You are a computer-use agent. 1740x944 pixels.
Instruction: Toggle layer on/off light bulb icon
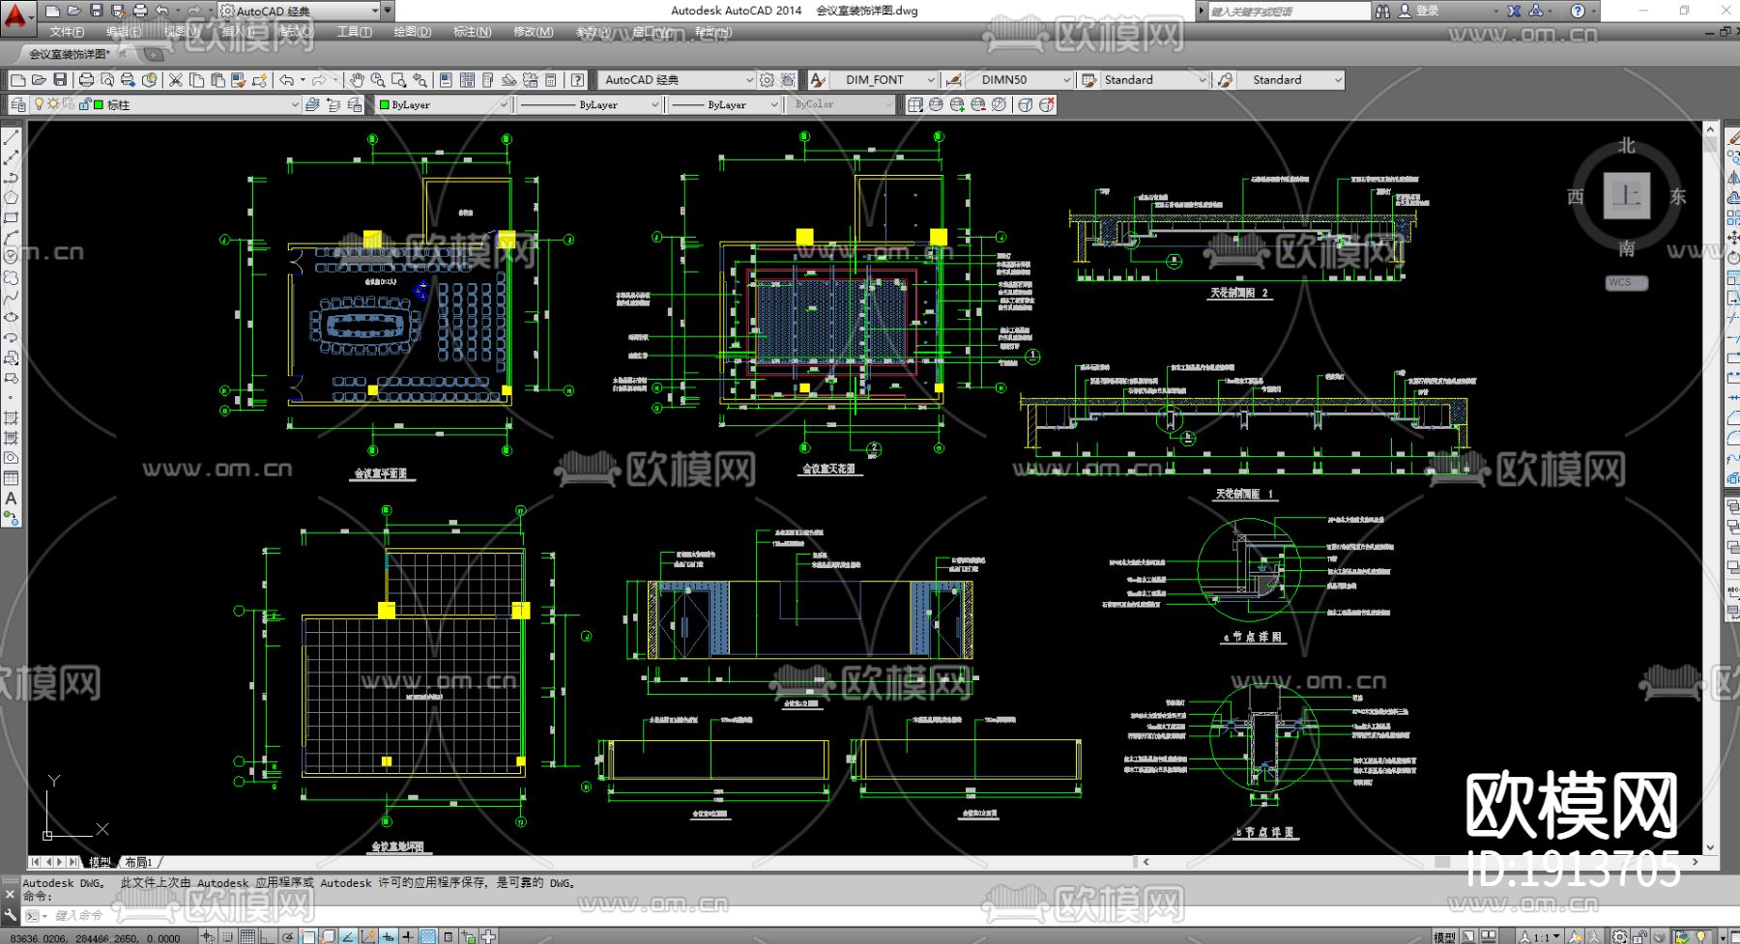click(x=39, y=104)
